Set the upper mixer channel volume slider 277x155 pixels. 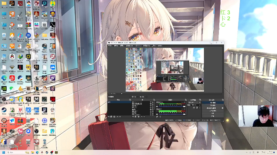coord(172,107)
